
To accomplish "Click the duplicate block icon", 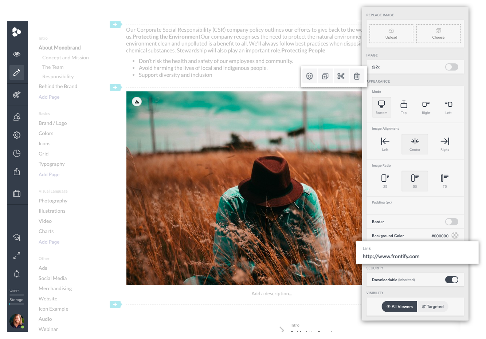I will 325,76.
